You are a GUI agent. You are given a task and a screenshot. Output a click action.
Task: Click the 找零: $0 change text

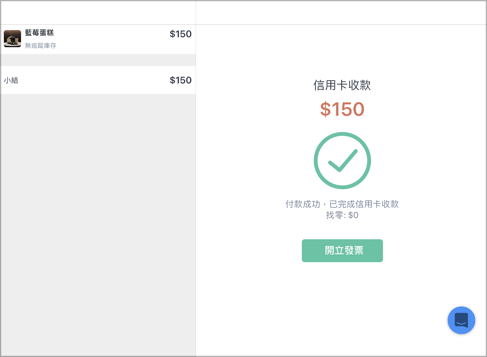click(342, 215)
